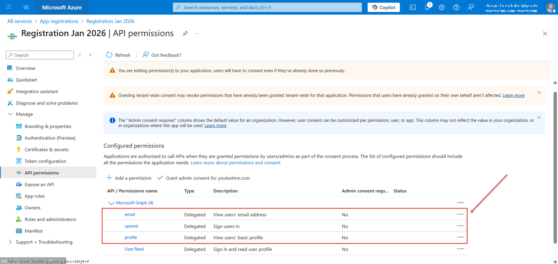Collapse the Microsoft Graph permissions group
Screen dimensions: 558x264
112,203
